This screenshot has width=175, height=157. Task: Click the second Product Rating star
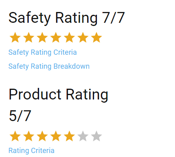click(29, 136)
